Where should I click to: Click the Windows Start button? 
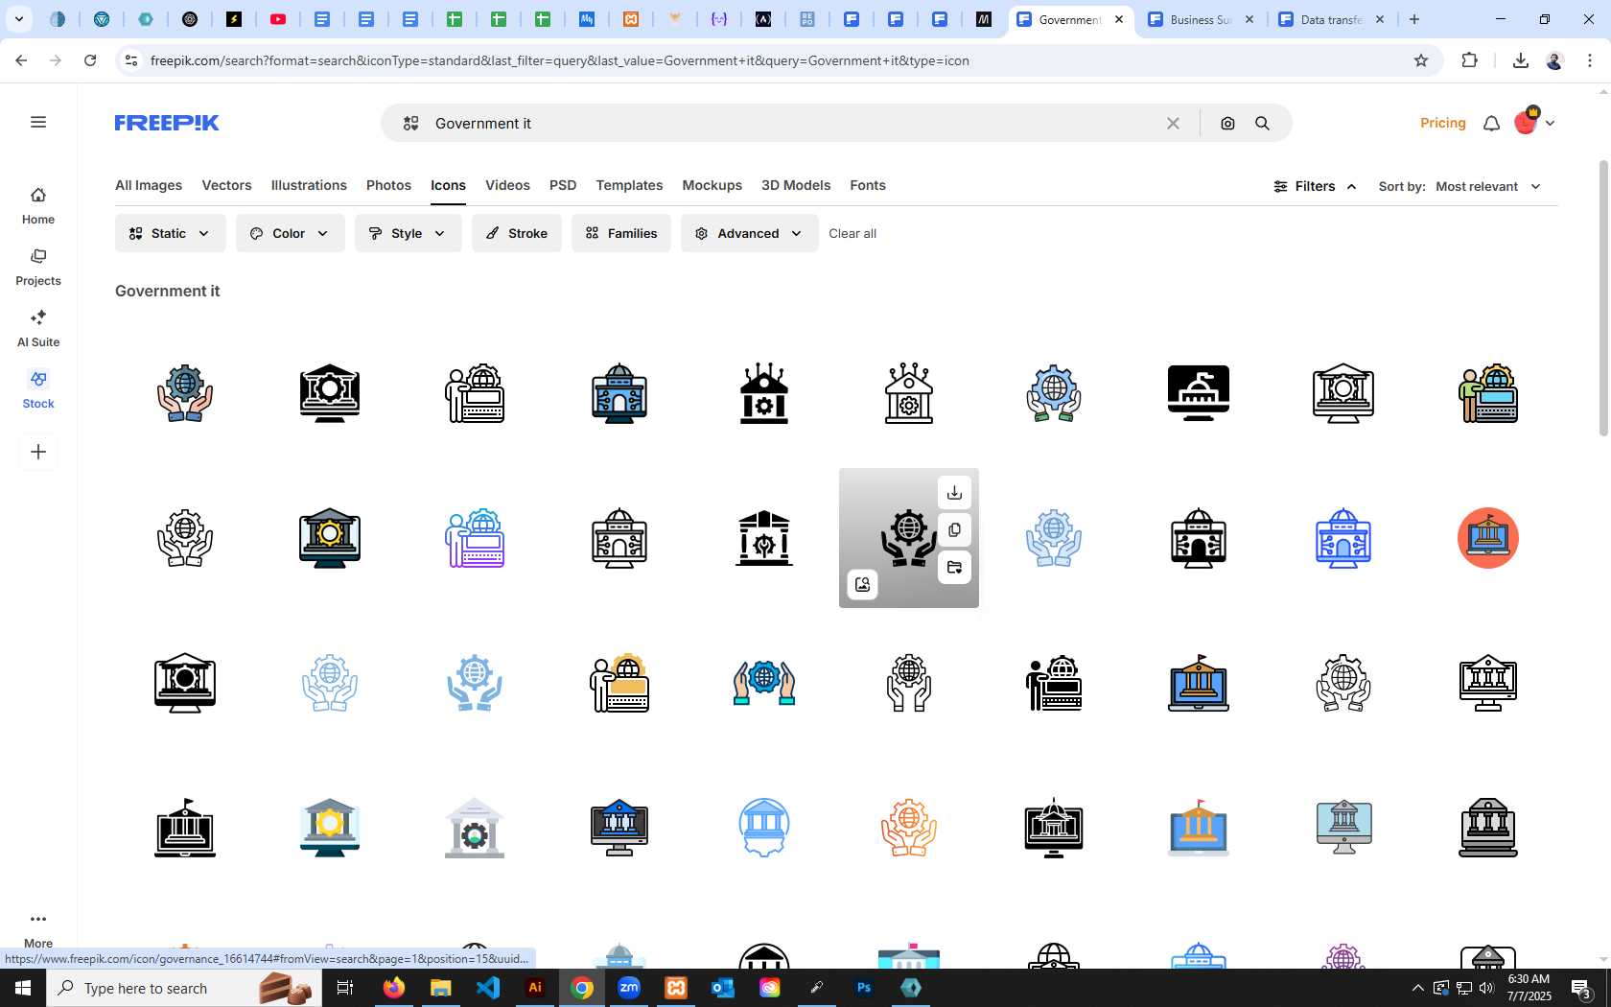pyautogui.click(x=23, y=988)
